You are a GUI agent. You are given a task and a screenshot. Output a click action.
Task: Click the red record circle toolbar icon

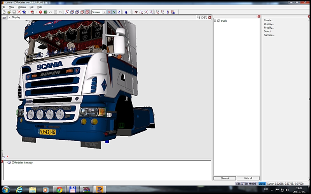[x=40, y=12]
